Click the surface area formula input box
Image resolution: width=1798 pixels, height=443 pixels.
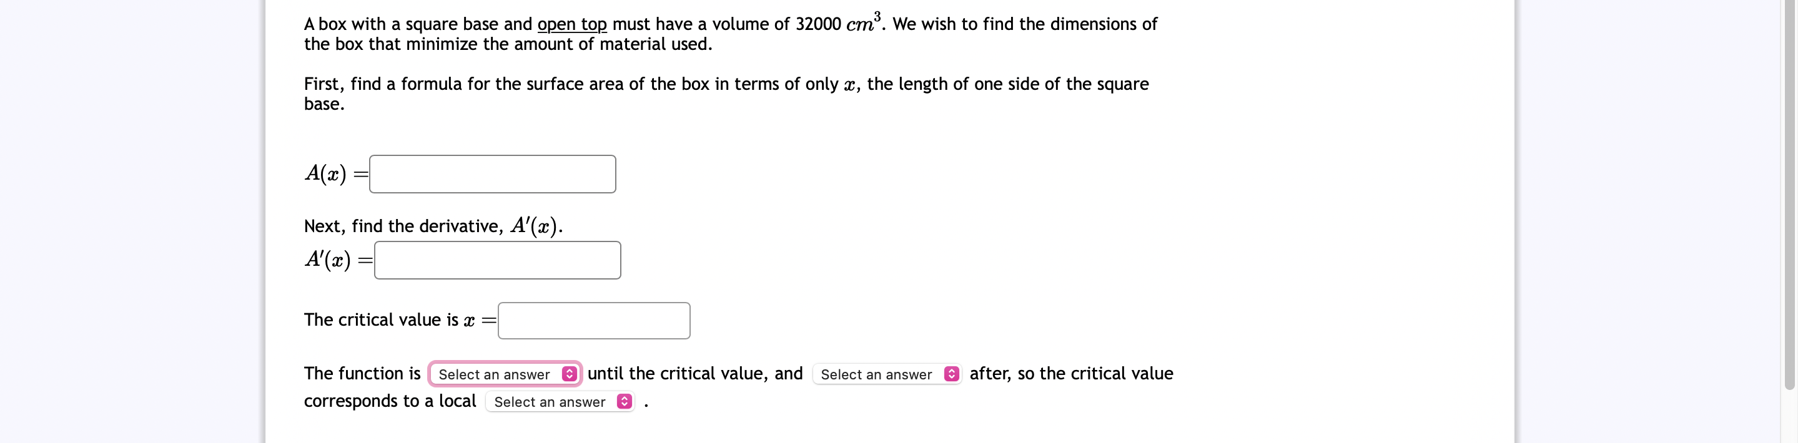pyautogui.click(x=492, y=173)
